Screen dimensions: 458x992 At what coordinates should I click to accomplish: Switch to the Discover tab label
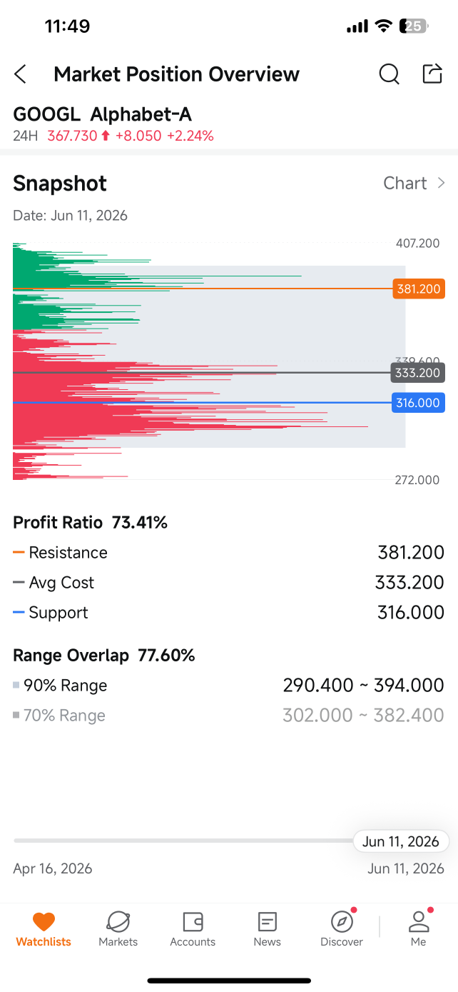click(x=342, y=942)
